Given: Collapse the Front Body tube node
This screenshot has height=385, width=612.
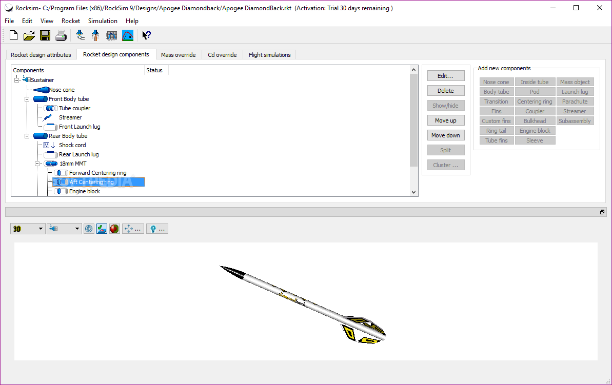Looking at the screenshot, I should pos(27,99).
